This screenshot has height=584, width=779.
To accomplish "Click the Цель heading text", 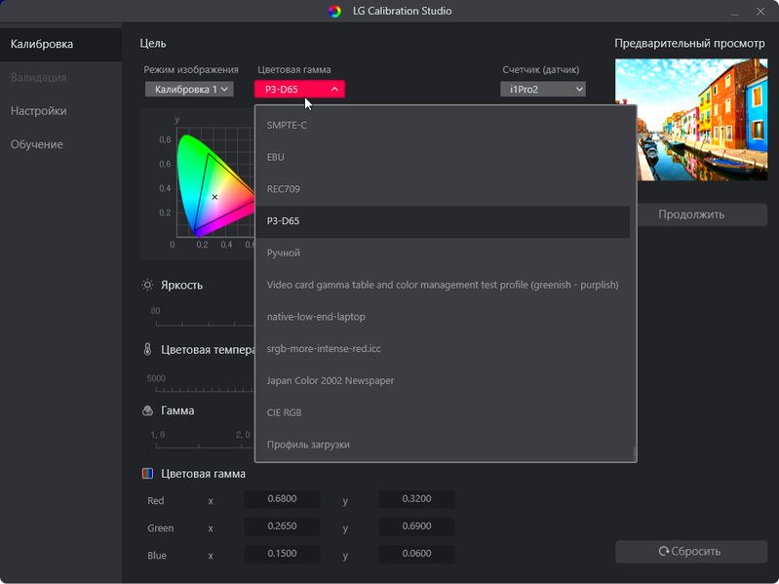I will (x=153, y=44).
